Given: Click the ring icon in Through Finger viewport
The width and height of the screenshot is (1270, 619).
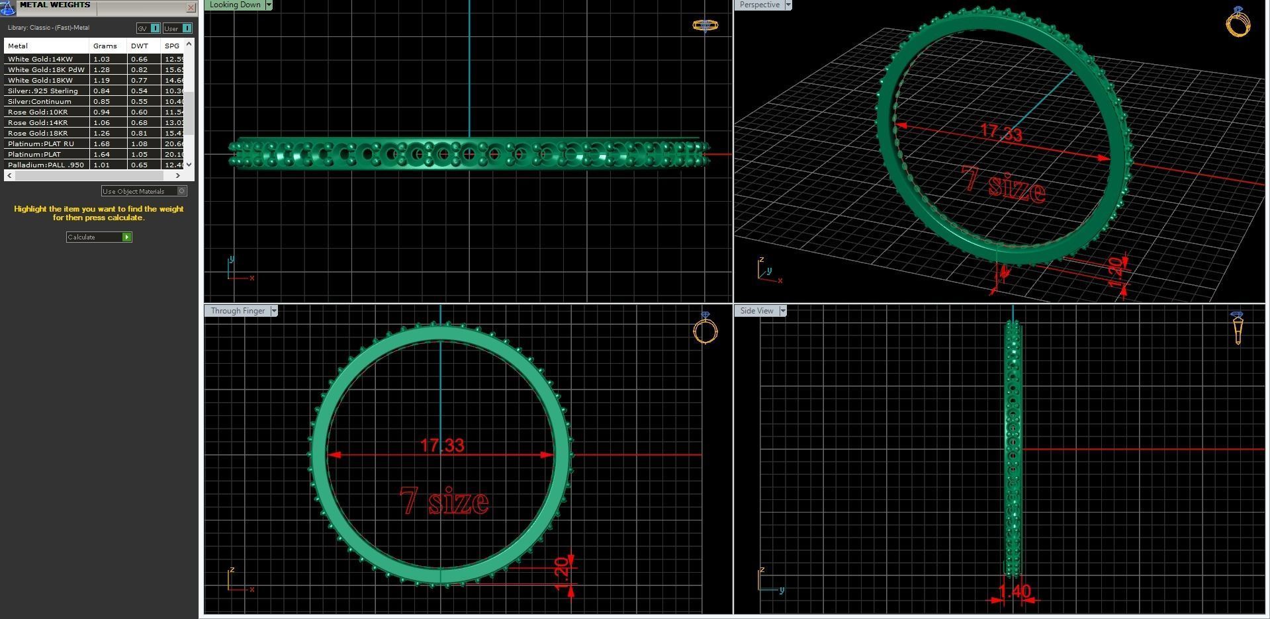Looking at the screenshot, I should (x=705, y=327).
